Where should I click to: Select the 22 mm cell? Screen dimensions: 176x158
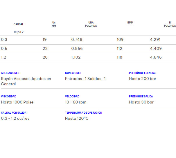[x=45, y=49]
